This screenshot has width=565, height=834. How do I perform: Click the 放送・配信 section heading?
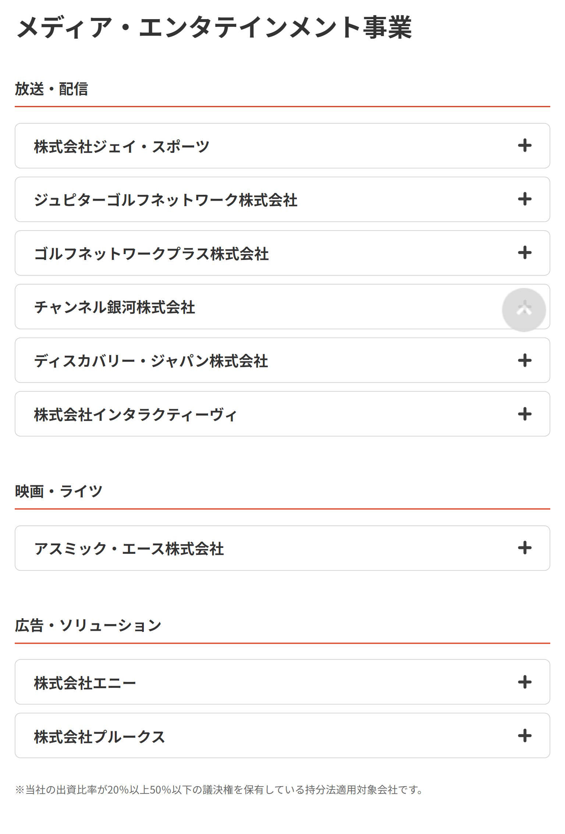tap(51, 89)
